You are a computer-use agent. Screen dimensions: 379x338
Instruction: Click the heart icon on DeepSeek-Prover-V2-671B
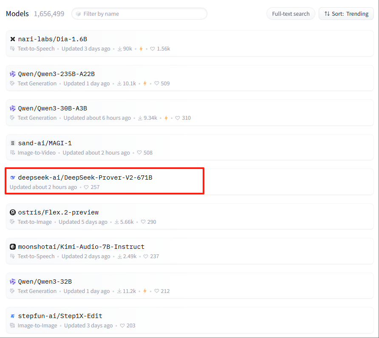coord(86,187)
